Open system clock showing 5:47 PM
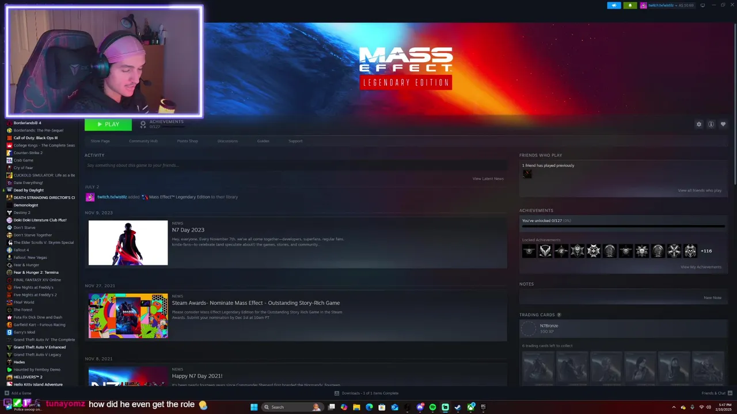The image size is (737, 414). (724, 407)
